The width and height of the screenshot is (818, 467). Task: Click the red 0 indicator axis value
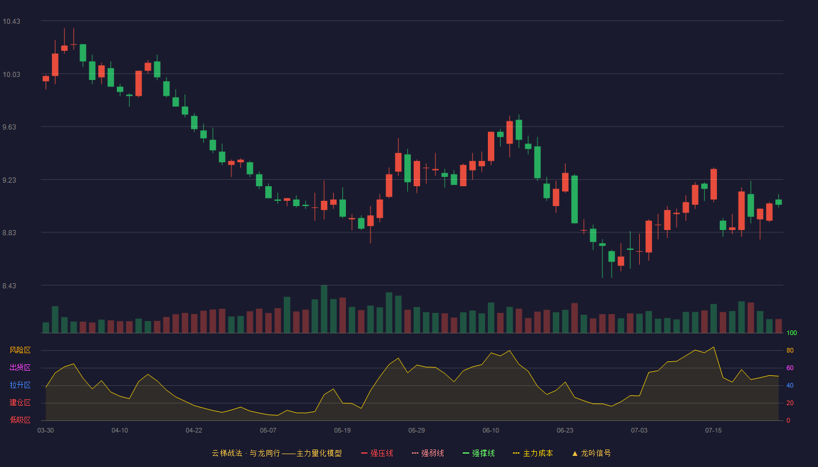click(788, 420)
